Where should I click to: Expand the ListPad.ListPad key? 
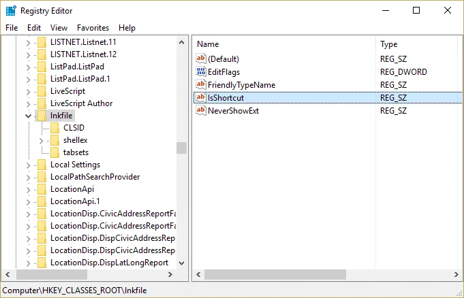pos(29,67)
